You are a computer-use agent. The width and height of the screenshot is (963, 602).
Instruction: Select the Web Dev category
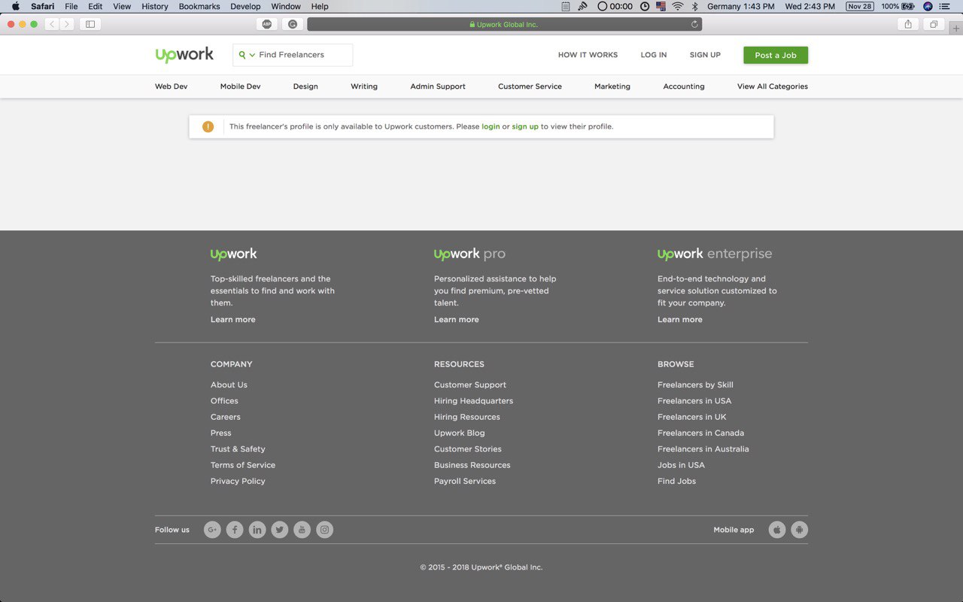[x=172, y=87]
